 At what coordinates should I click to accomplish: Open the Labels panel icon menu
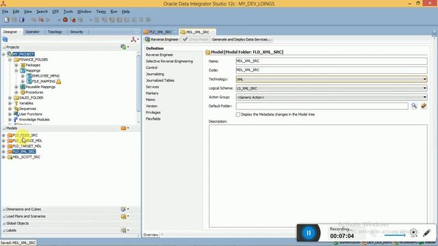[125, 230]
